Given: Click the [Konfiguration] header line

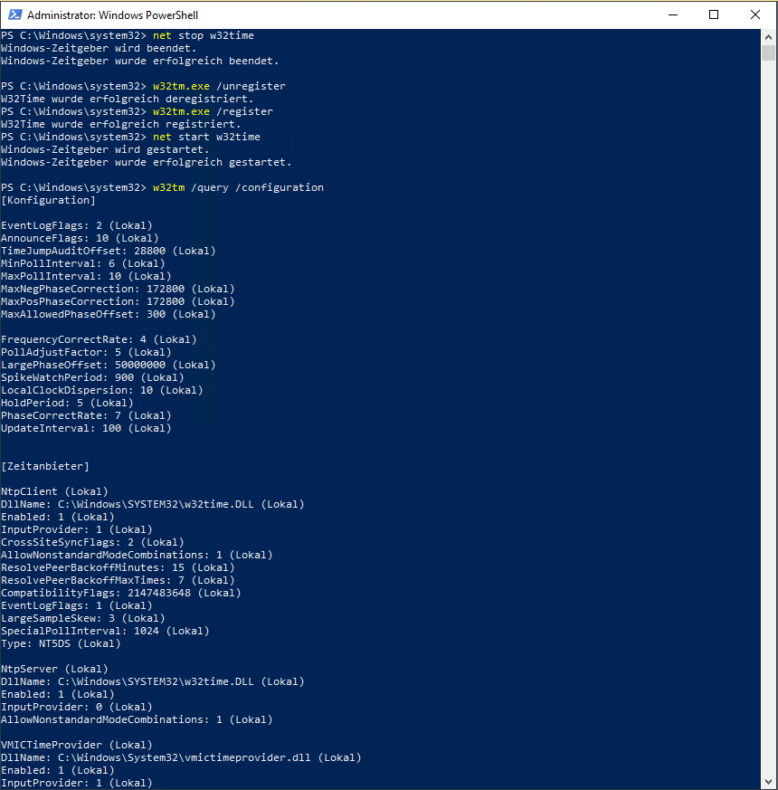Looking at the screenshot, I should (48, 200).
